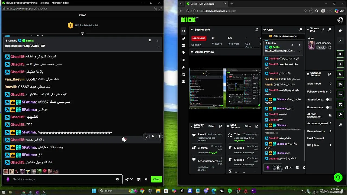Screen dimensions: 347x195
Task: Pop out the Activity Feed panel
Action: pyautogui.click(x=220, y=126)
